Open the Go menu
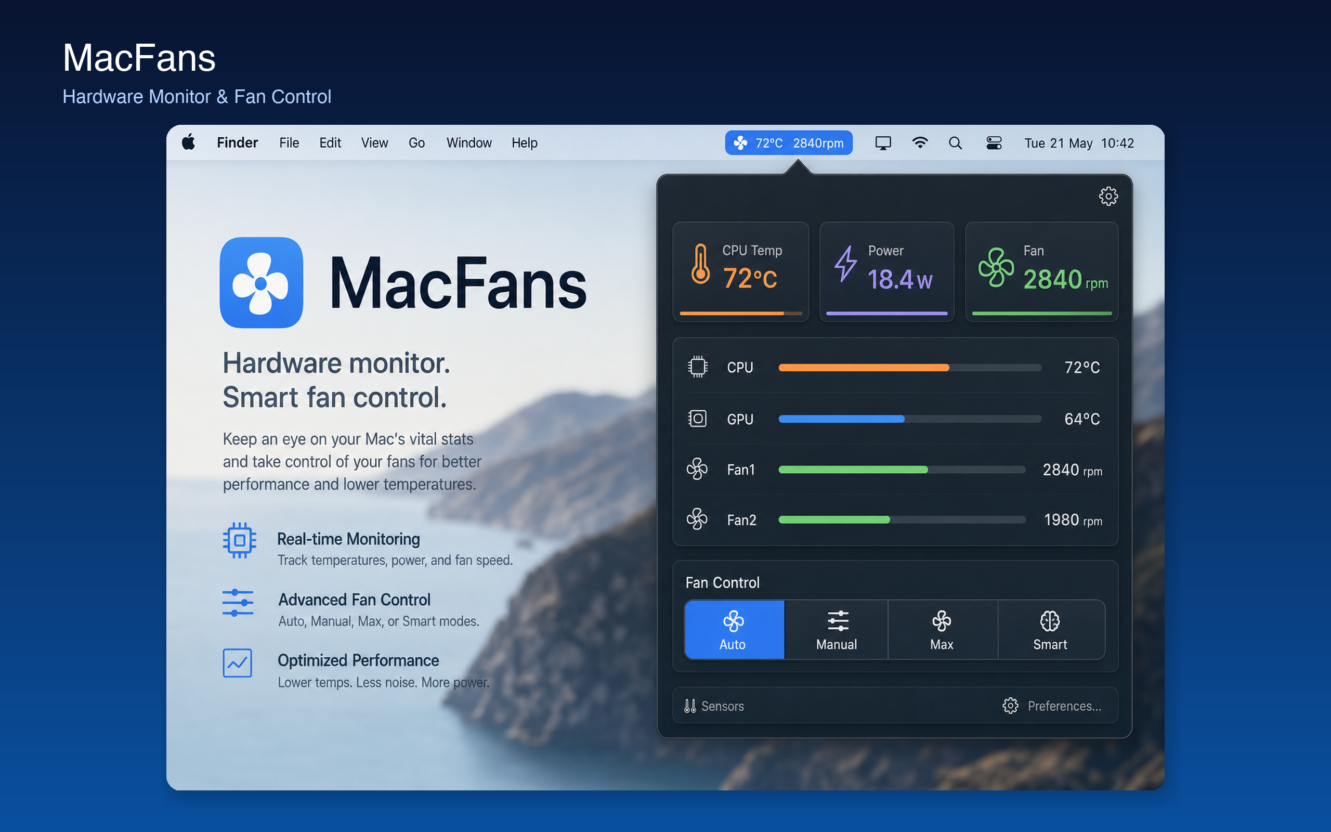The image size is (1331, 832). (416, 143)
